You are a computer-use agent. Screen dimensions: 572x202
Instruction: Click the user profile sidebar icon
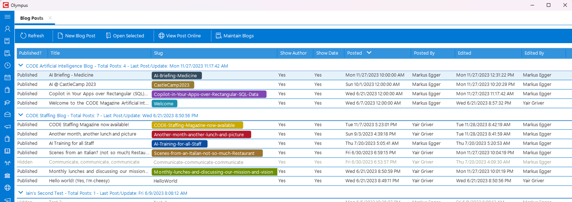[7, 29]
